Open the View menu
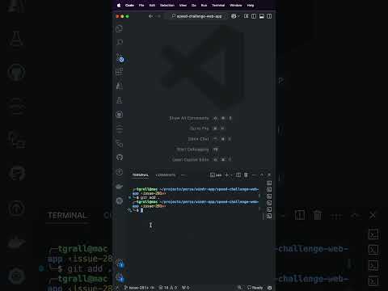The image size is (388, 291). (x=183, y=5)
